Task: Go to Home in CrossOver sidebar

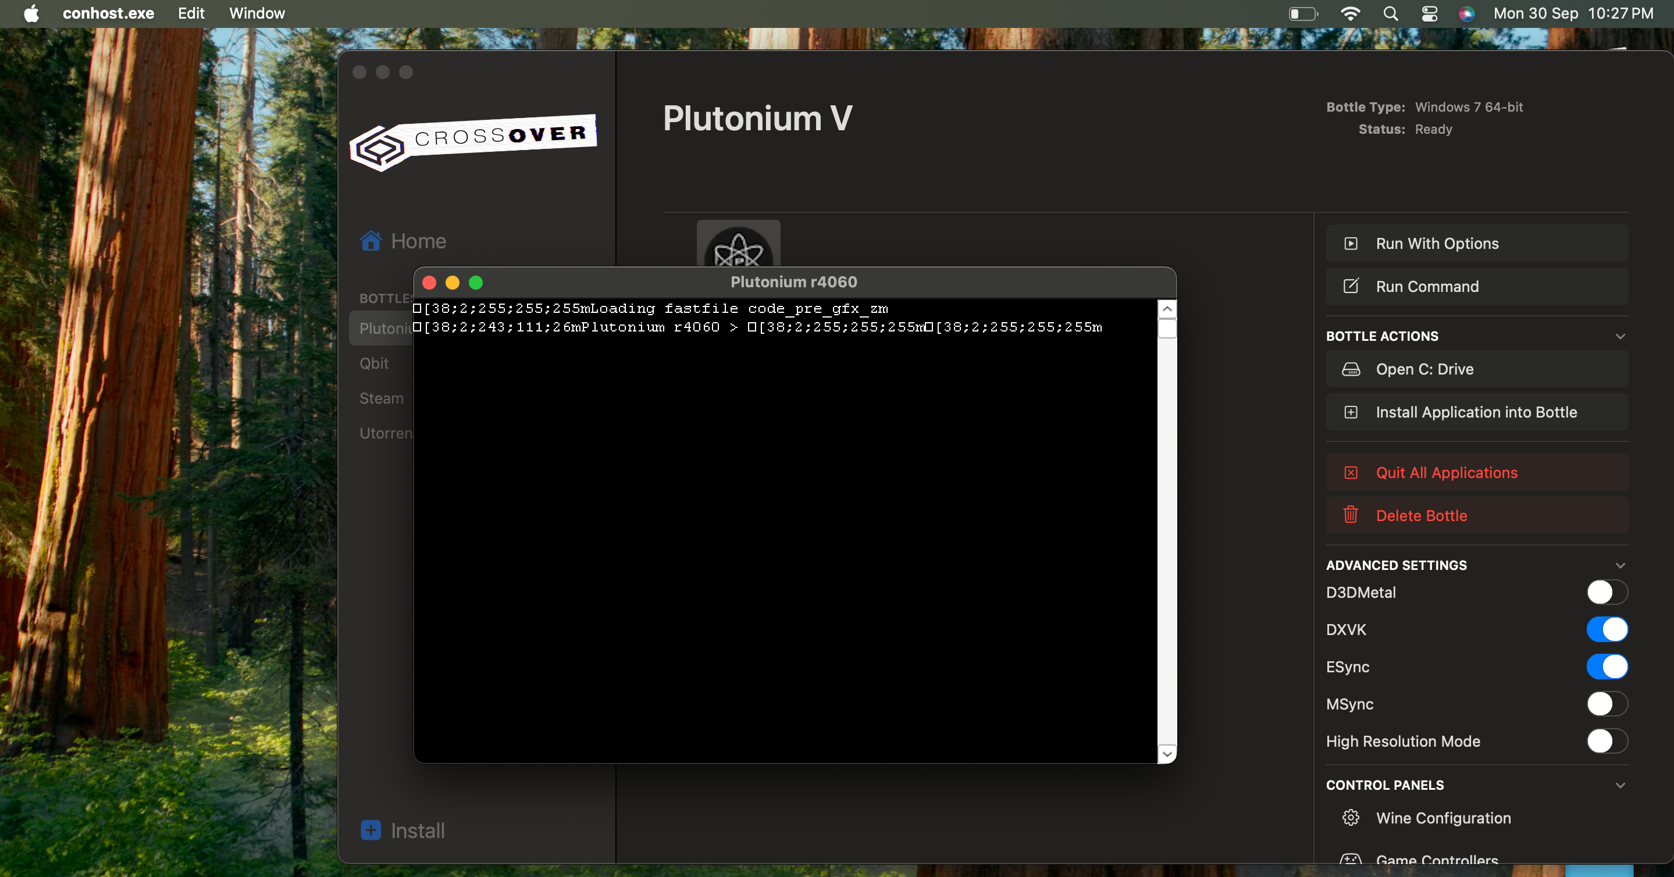Action: click(x=419, y=241)
